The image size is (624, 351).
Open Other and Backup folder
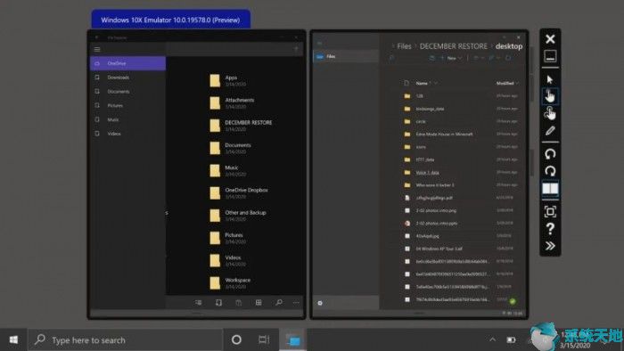coord(238,216)
